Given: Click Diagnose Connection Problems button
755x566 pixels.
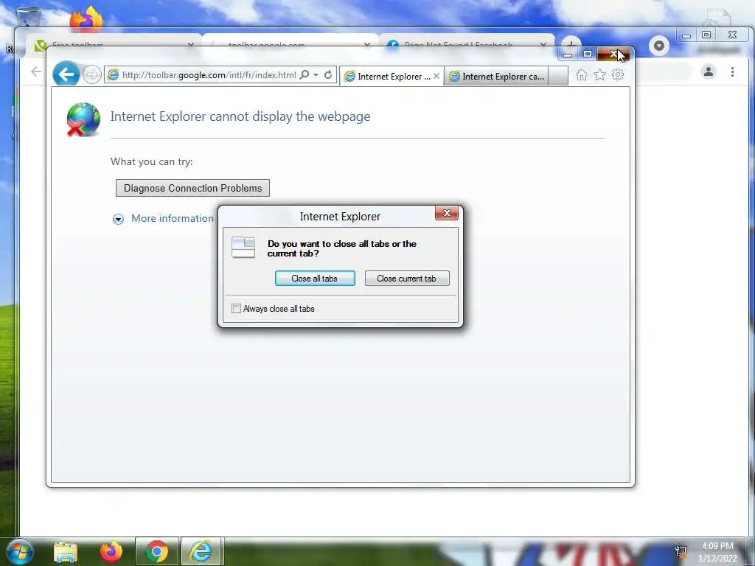Looking at the screenshot, I should click(192, 188).
